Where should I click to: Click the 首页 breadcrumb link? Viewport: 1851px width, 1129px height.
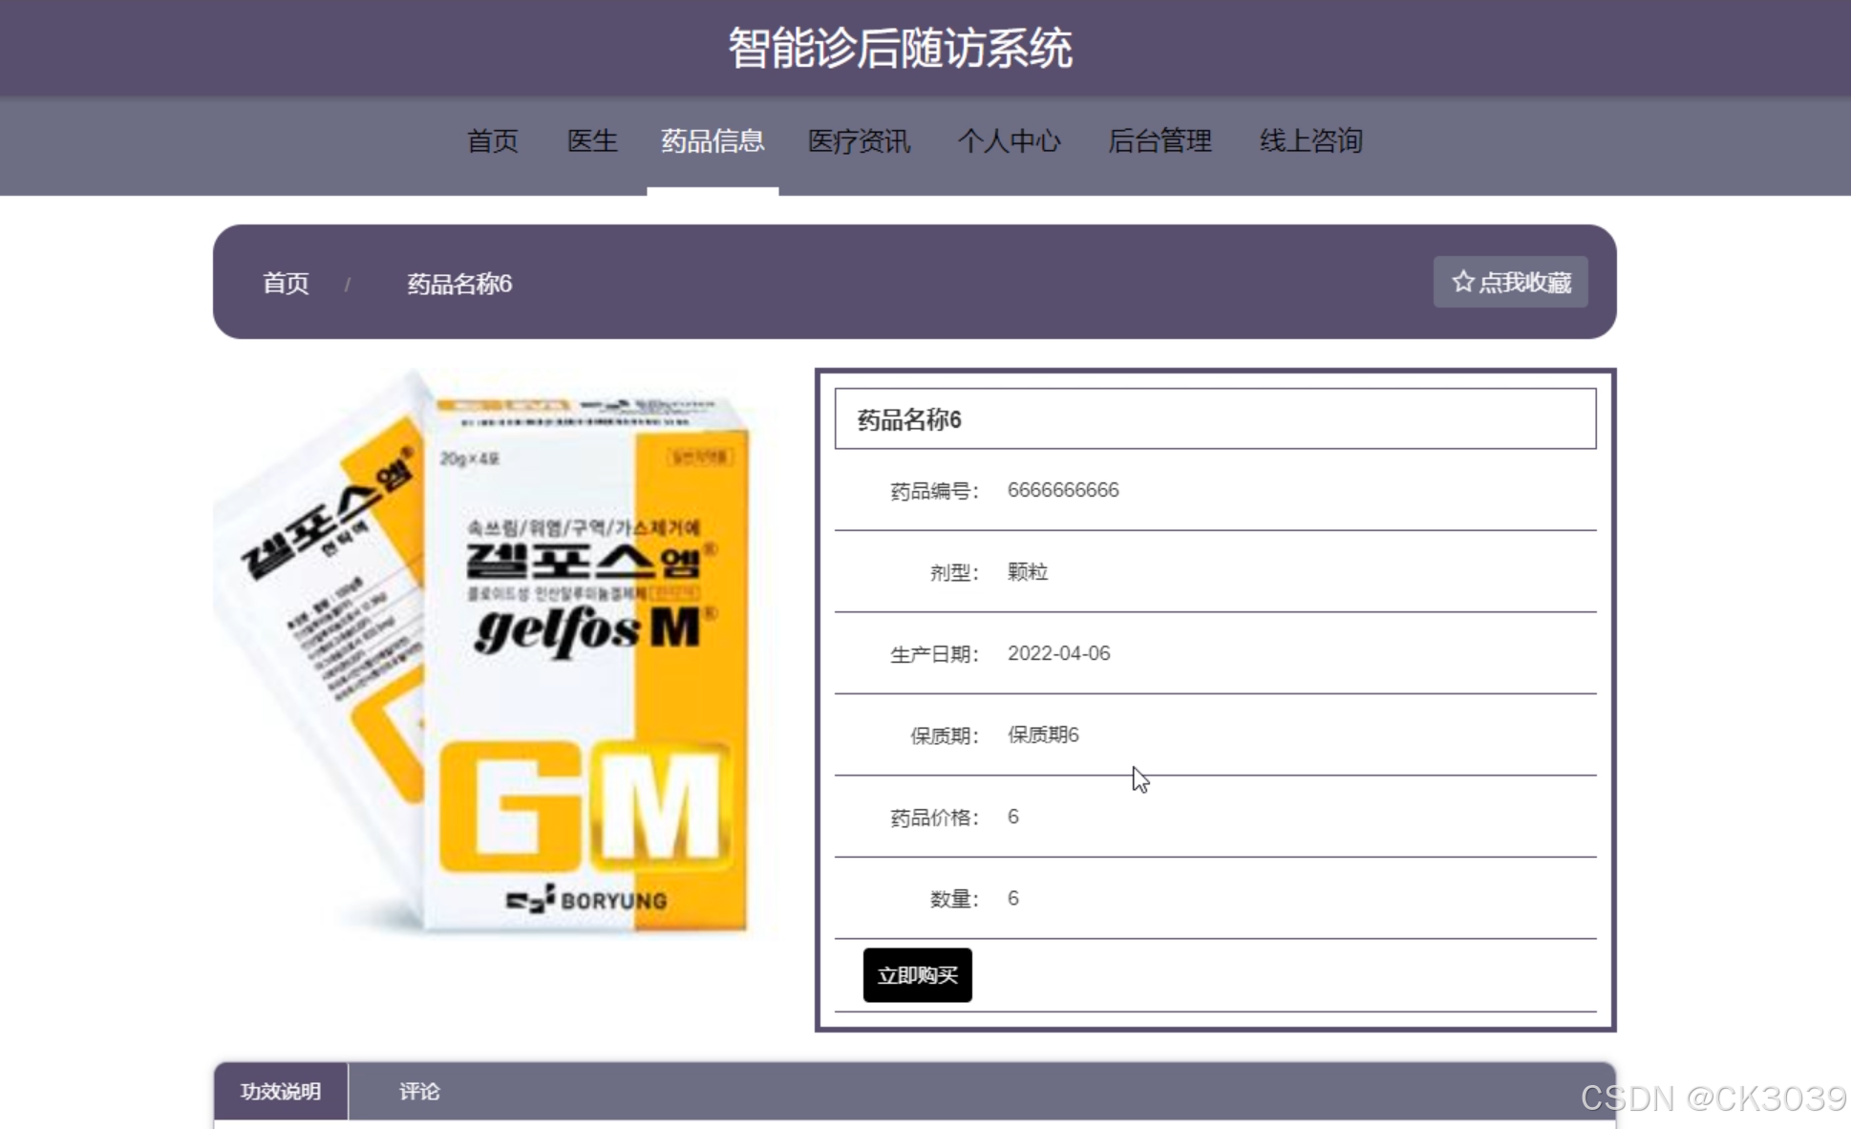click(x=286, y=284)
